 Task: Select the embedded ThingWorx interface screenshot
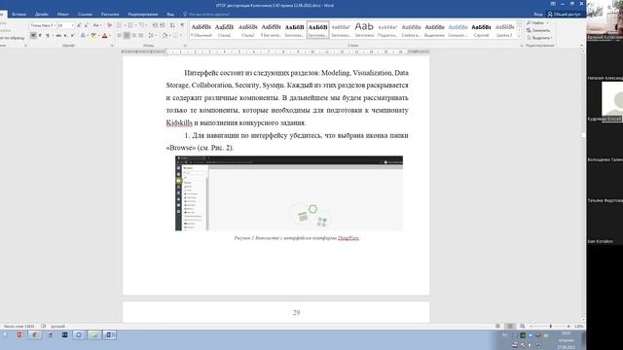tap(289, 192)
